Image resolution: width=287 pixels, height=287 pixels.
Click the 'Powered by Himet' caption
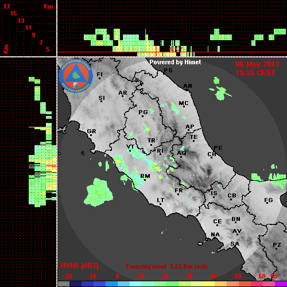click(x=175, y=62)
